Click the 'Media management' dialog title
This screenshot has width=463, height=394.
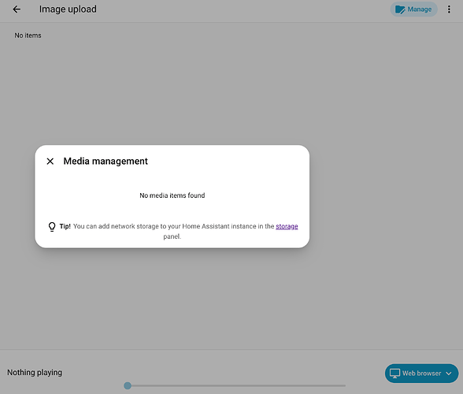click(x=106, y=161)
